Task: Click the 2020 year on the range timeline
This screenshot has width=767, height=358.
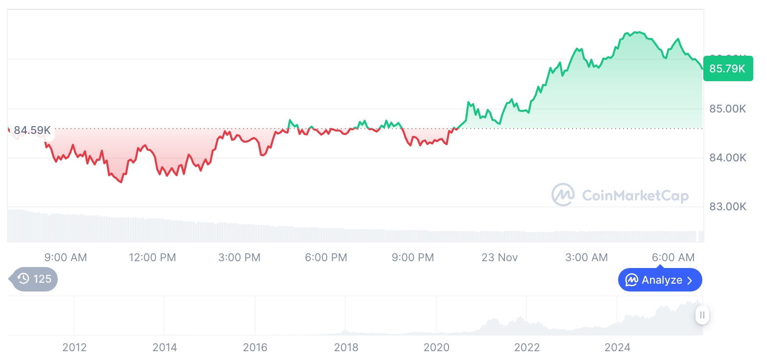Action: pyautogui.click(x=436, y=348)
